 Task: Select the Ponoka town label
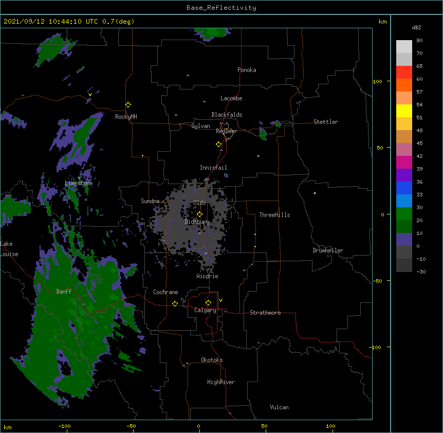(x=247, y=70)
